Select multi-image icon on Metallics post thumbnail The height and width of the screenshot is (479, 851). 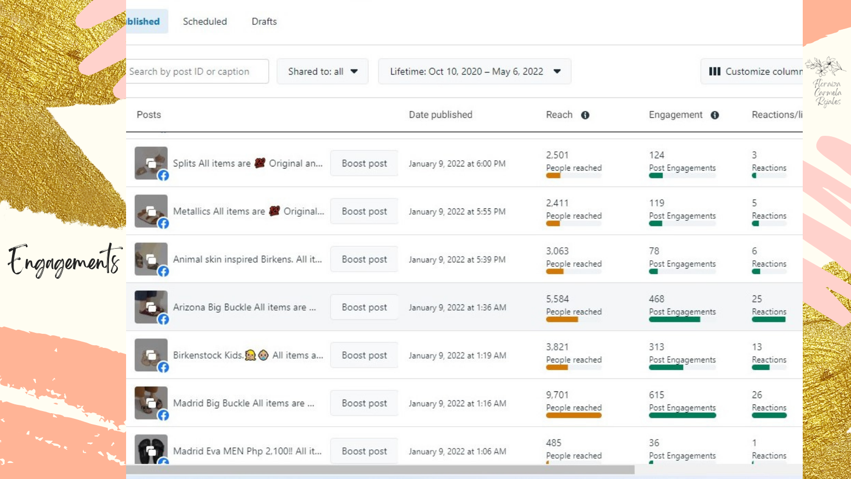151,211
